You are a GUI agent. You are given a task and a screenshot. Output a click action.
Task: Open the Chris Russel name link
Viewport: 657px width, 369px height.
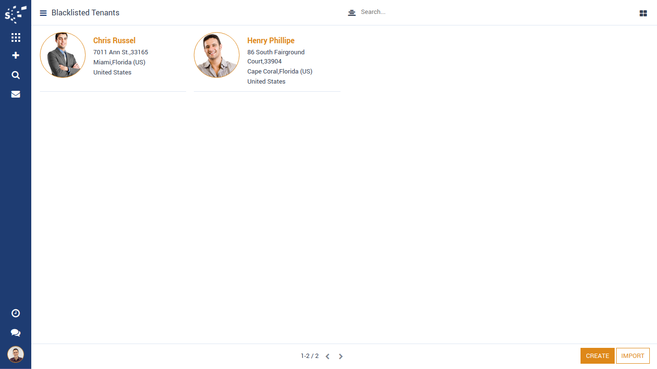(x=114, y=40)
